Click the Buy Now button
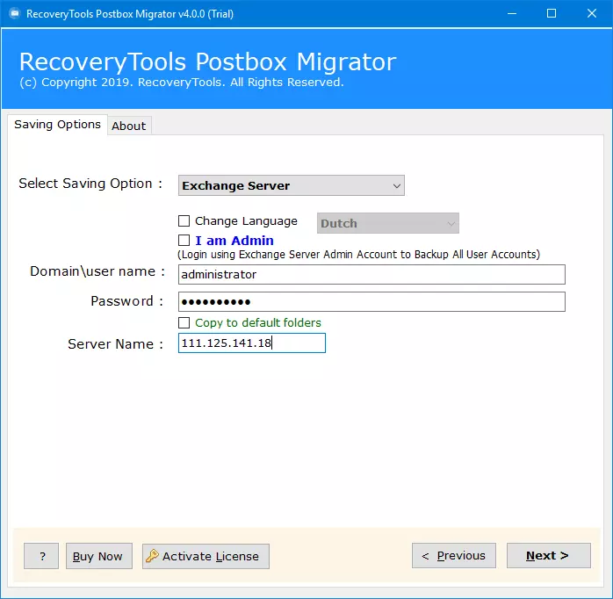The width and height of the screenshot is (613, 599). click(x=98, y=556)
